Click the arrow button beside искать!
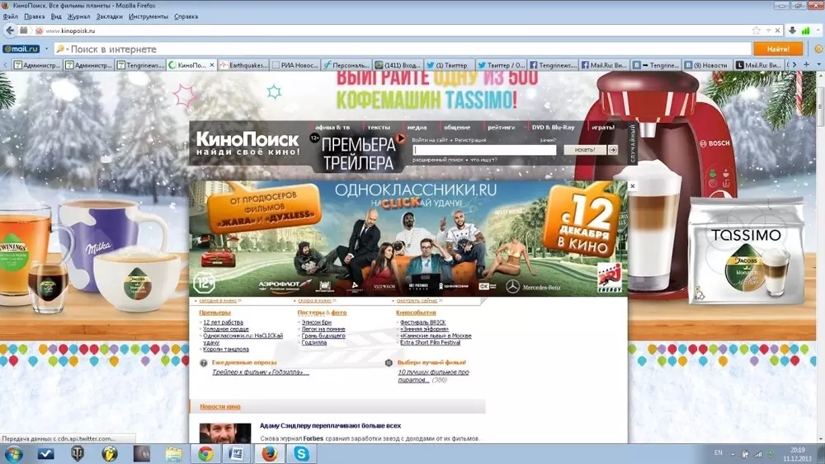The height and width of the screenshot is (464, 825). 613,150
